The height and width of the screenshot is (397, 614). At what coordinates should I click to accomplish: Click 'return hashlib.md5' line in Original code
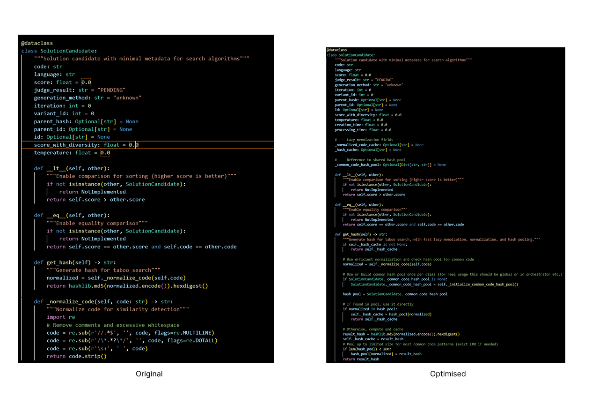click(127, 286)
